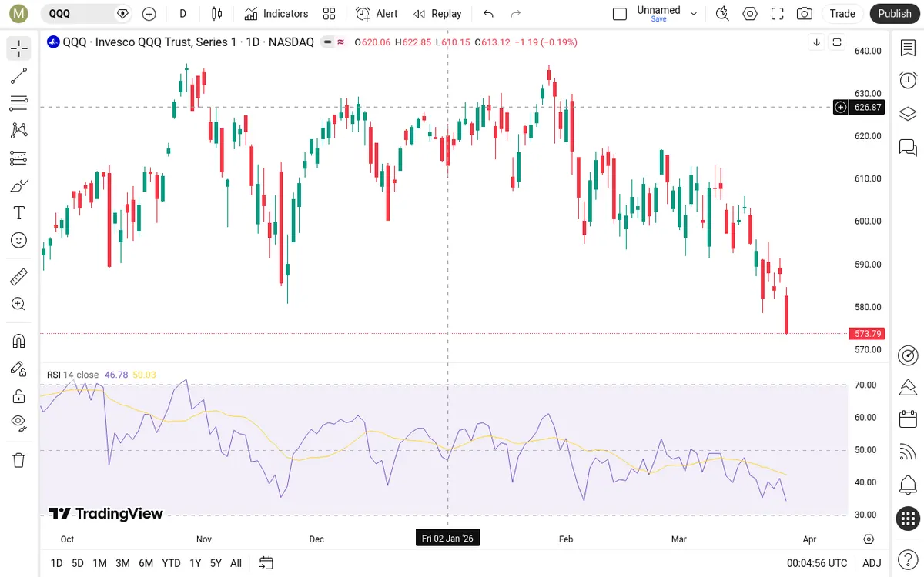Add a symbol to compare

[149, 14]
